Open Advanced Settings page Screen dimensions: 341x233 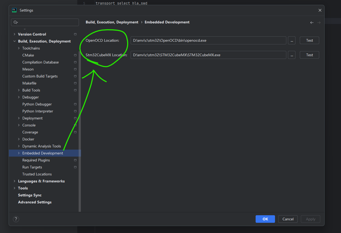click(x=35, y=202)
